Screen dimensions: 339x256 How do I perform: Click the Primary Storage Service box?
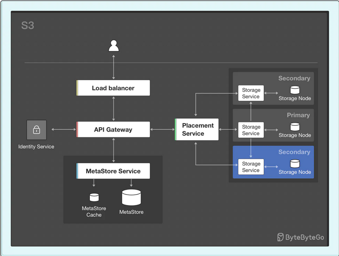click(251, 130)
